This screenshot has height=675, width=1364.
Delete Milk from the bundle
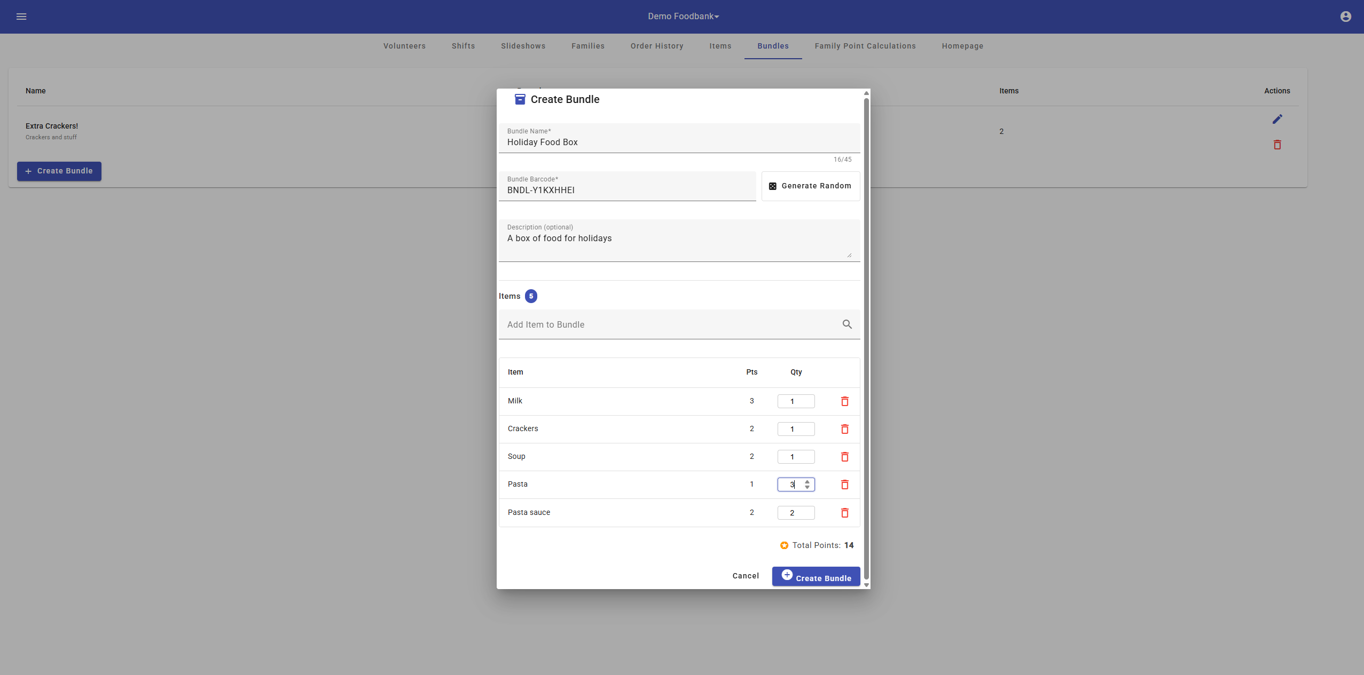click(844, 401)
